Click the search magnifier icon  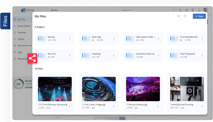[174, 10]
